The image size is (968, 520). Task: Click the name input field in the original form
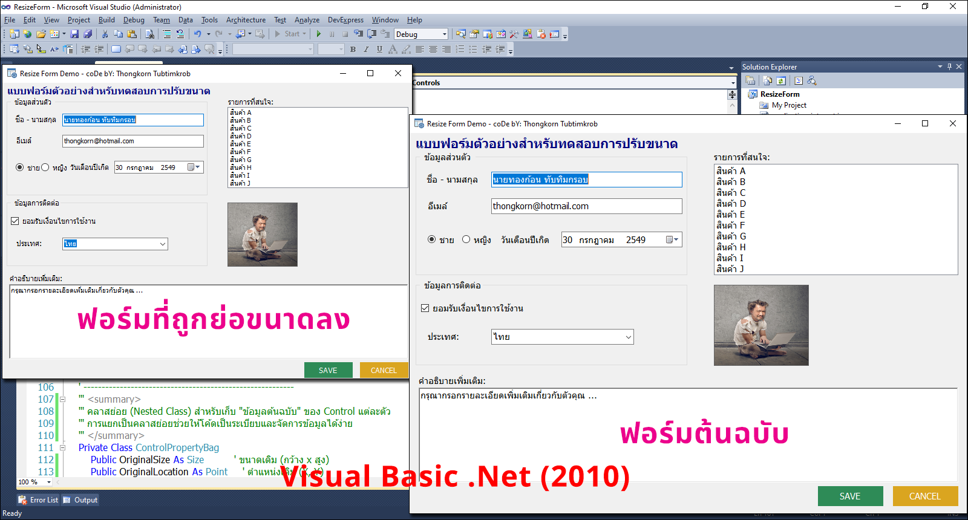point(586,180)
